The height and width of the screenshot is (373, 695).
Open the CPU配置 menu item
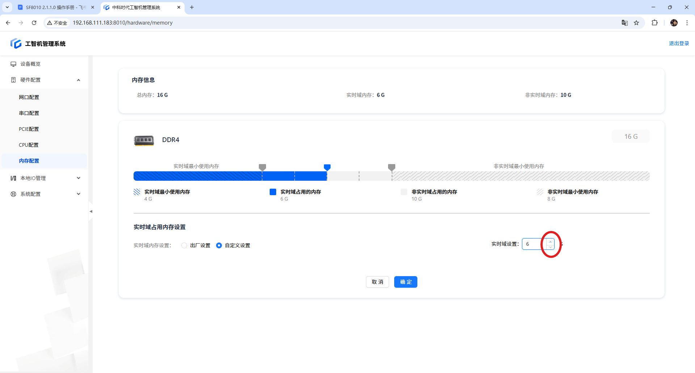[x=29, y=145]
